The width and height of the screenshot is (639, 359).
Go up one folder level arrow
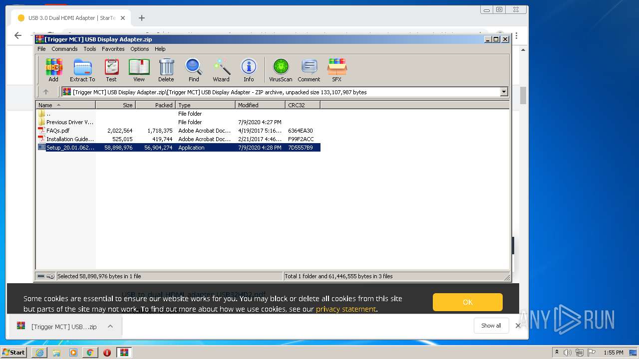pyautogui.click(x=46, y=92)
